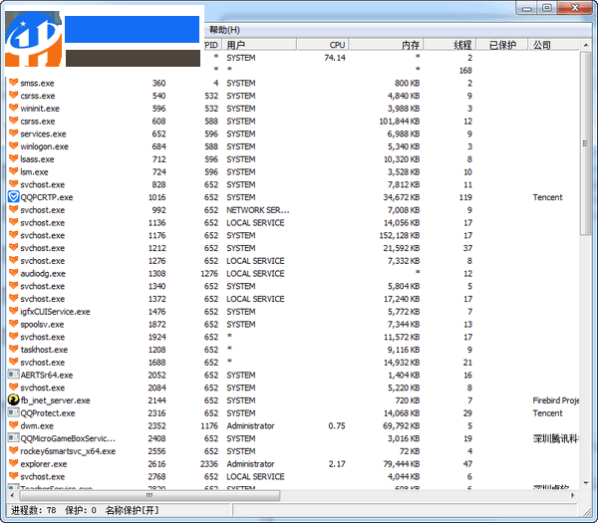
Task: Click the lsm.exe process icon
Action: click(x=13, y=171)
